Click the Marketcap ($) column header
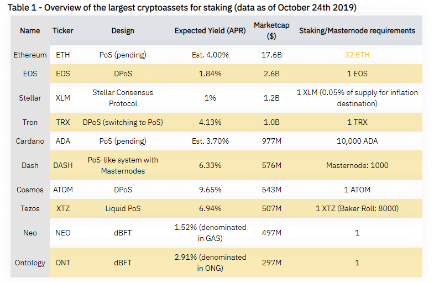The height and width of the screenshot is (283, 434). (x=271, y=30)
